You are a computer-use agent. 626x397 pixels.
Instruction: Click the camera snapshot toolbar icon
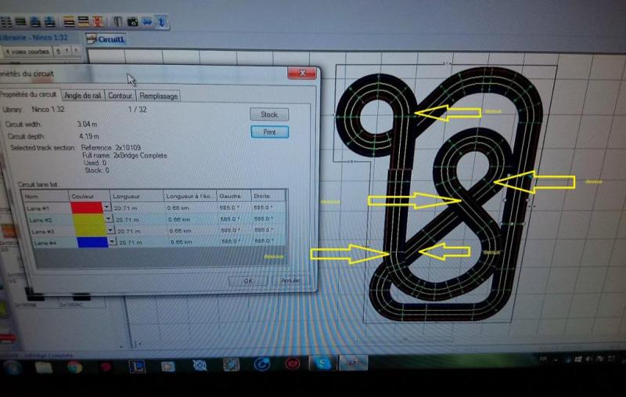coord(134,21)
